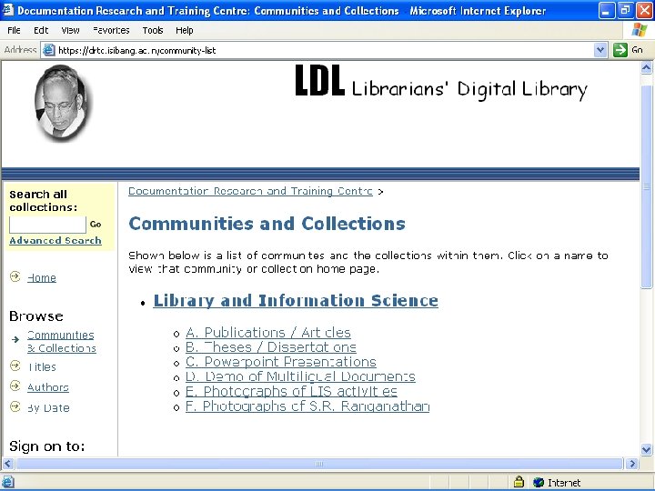Click the vertical scrollbar down arrow

[x=646, y=450]
